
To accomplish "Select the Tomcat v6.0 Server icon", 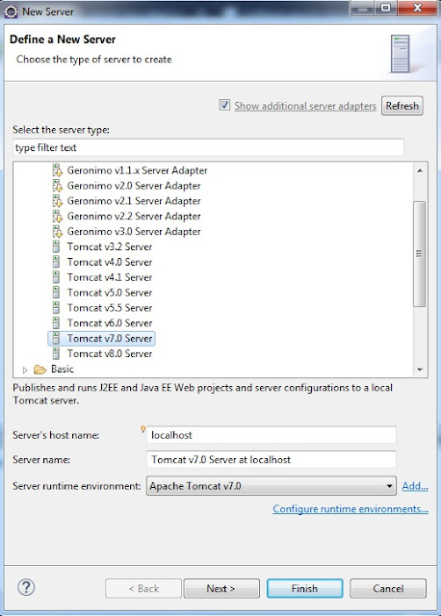I will tap(57, 323).
